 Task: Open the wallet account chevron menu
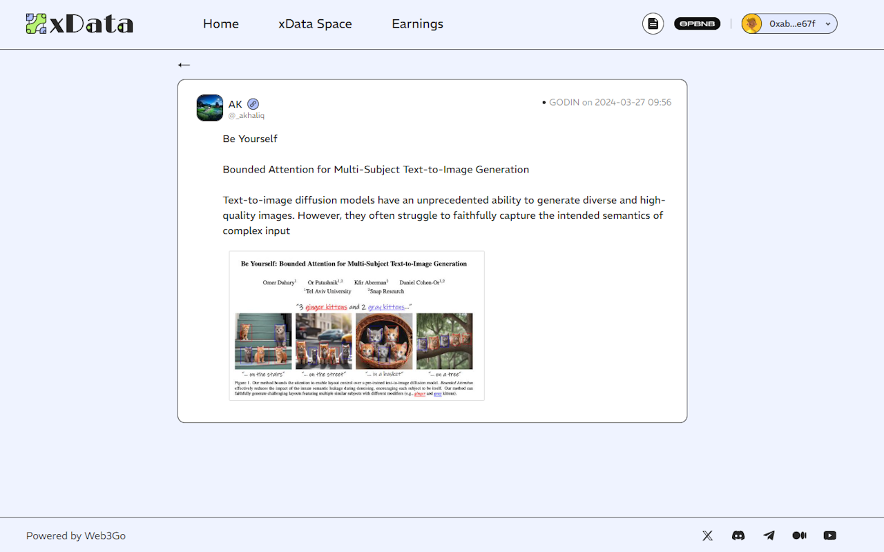point(827,23)
